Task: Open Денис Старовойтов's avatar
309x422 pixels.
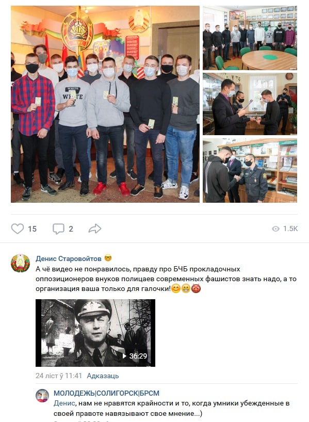Action: click(x=21, y=263)
